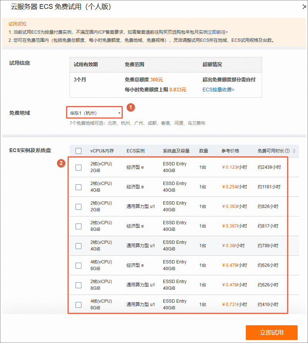Click the 免费范围 header cell
This screenshot has height=343, width=308.
134,64
